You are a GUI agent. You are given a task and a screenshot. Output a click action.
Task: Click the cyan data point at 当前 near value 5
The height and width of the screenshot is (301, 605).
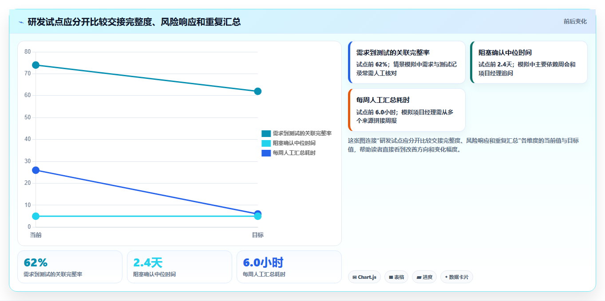click(36, 216)
